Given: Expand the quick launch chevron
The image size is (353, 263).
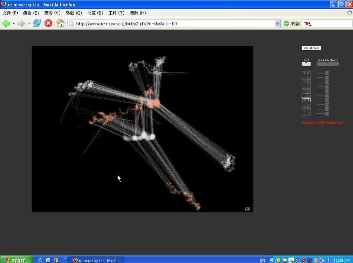Looking at the screenshot, I should click(64, 259).
